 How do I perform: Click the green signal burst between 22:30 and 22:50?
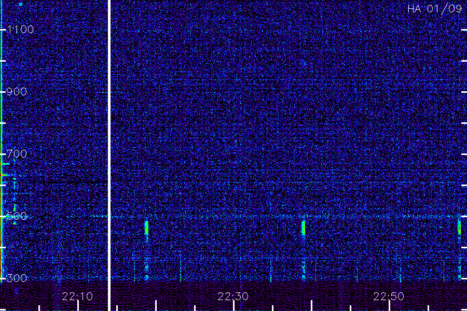pyautogui.click(x=303, y=228)
